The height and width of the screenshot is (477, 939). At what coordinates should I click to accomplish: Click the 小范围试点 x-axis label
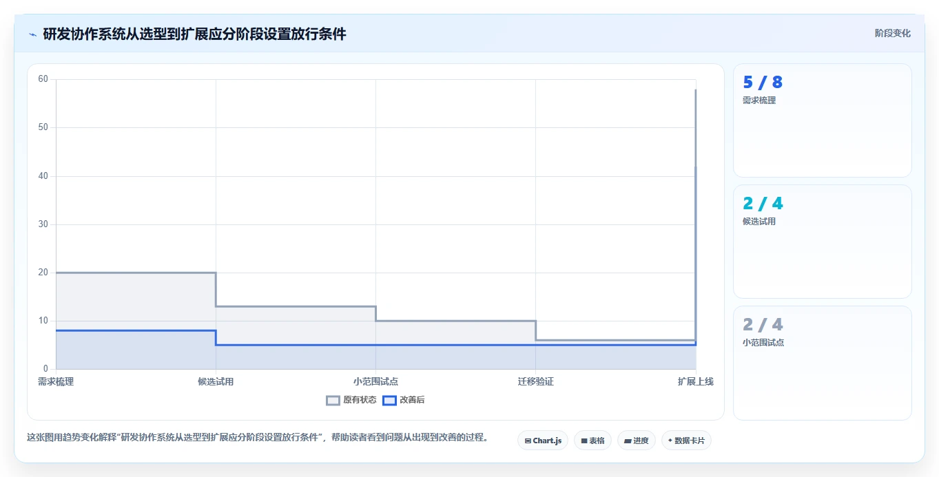click(375, 381)
